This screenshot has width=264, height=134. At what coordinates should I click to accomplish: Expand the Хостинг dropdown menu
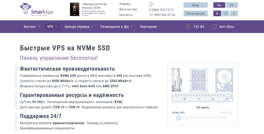(32, 27)
